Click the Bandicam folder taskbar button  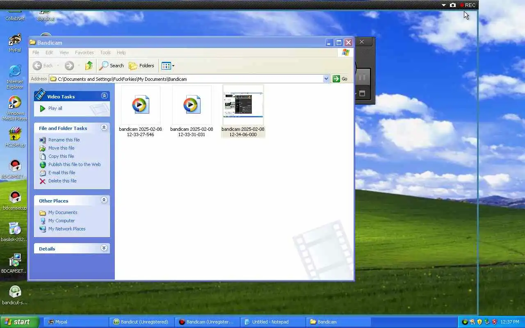coord(338,322)
